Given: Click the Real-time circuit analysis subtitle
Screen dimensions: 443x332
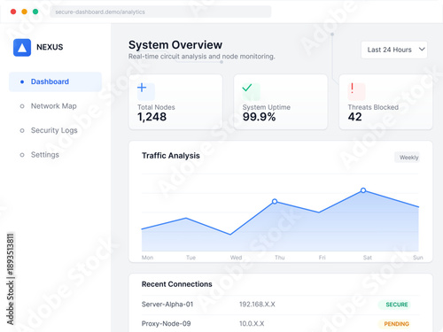Looking at the screenshot, I should point(201,57).
